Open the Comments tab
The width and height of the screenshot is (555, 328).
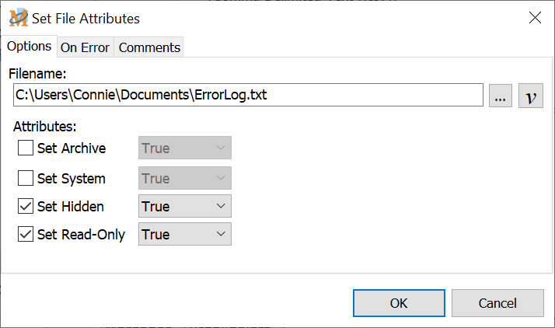(149, 47)
